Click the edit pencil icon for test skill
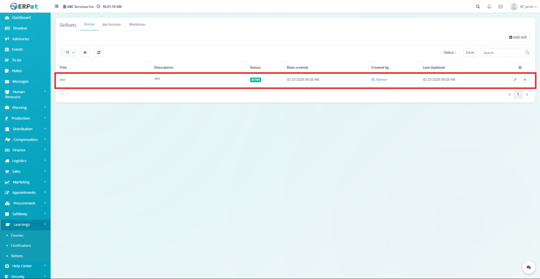Screen dimensions: 540x279 (515, 80)
